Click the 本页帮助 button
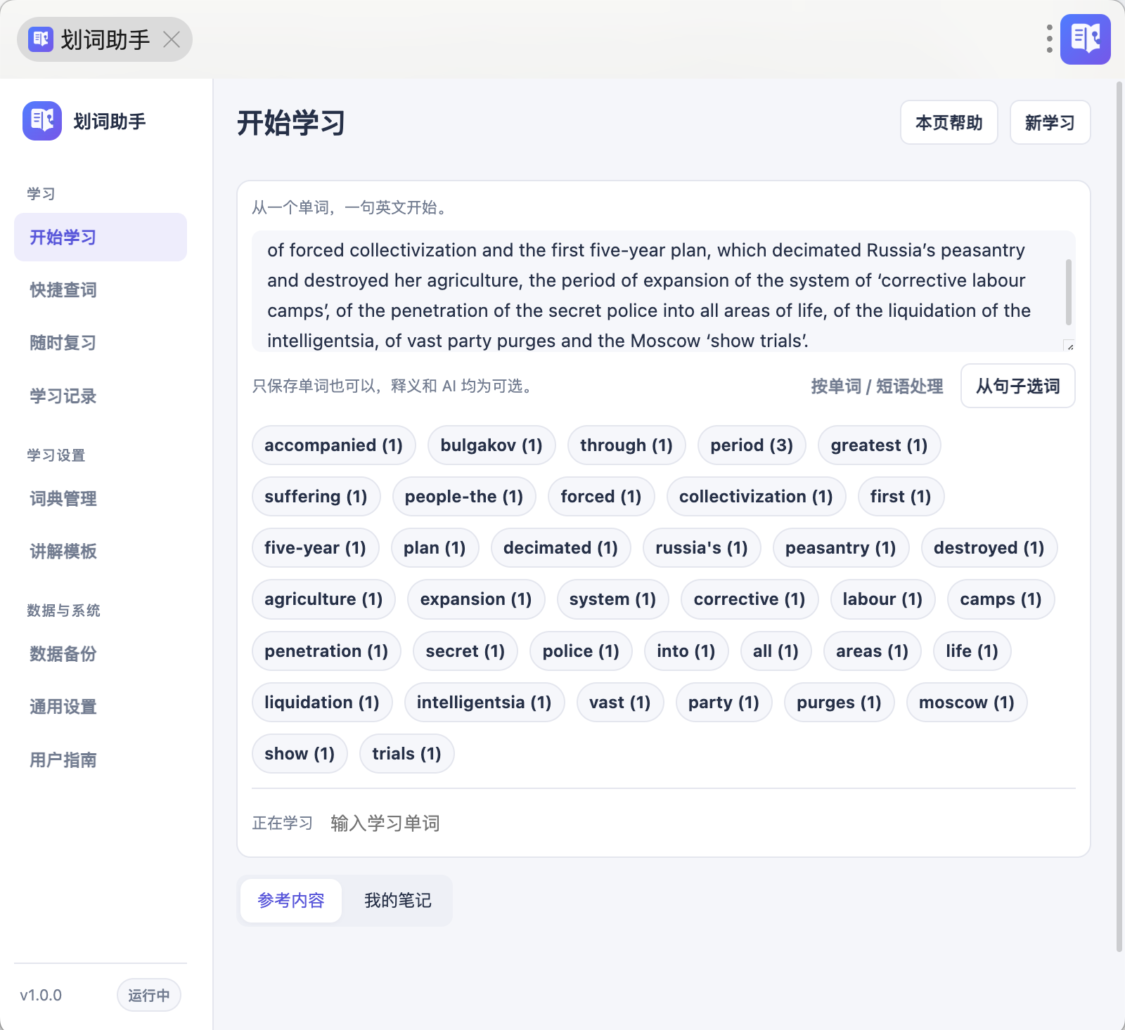Viewport: 1125px width, 1030px height. coord(949,122)
